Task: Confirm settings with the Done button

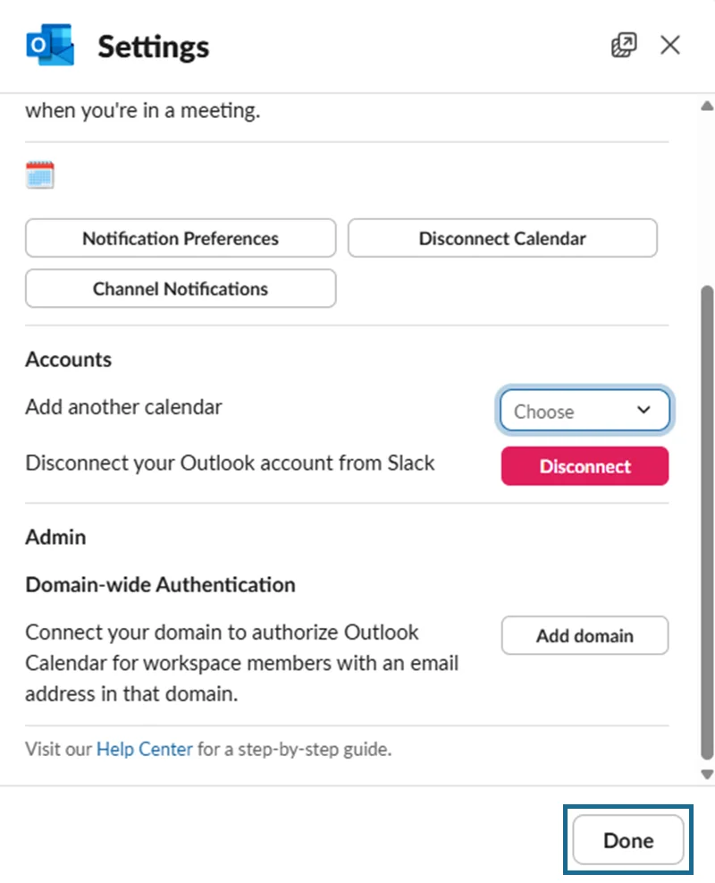Action: point(628,840)
